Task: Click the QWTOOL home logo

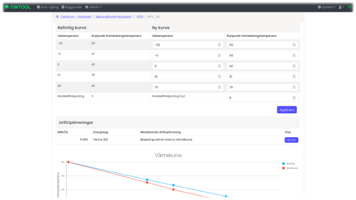Action: (18, 7)
